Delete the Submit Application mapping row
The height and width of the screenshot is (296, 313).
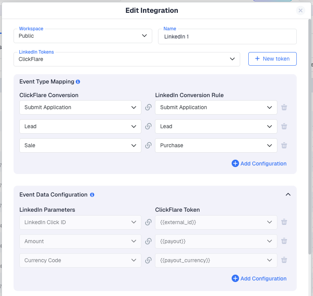tap(284, 108)
